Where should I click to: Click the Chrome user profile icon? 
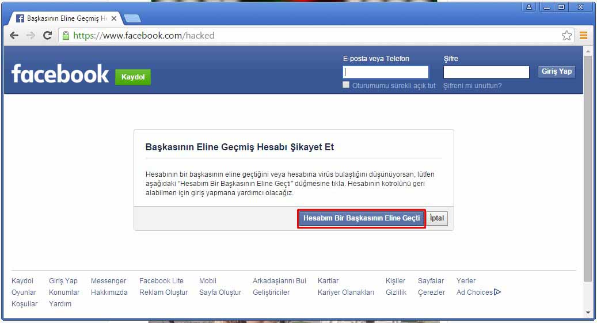pos(528,7)
